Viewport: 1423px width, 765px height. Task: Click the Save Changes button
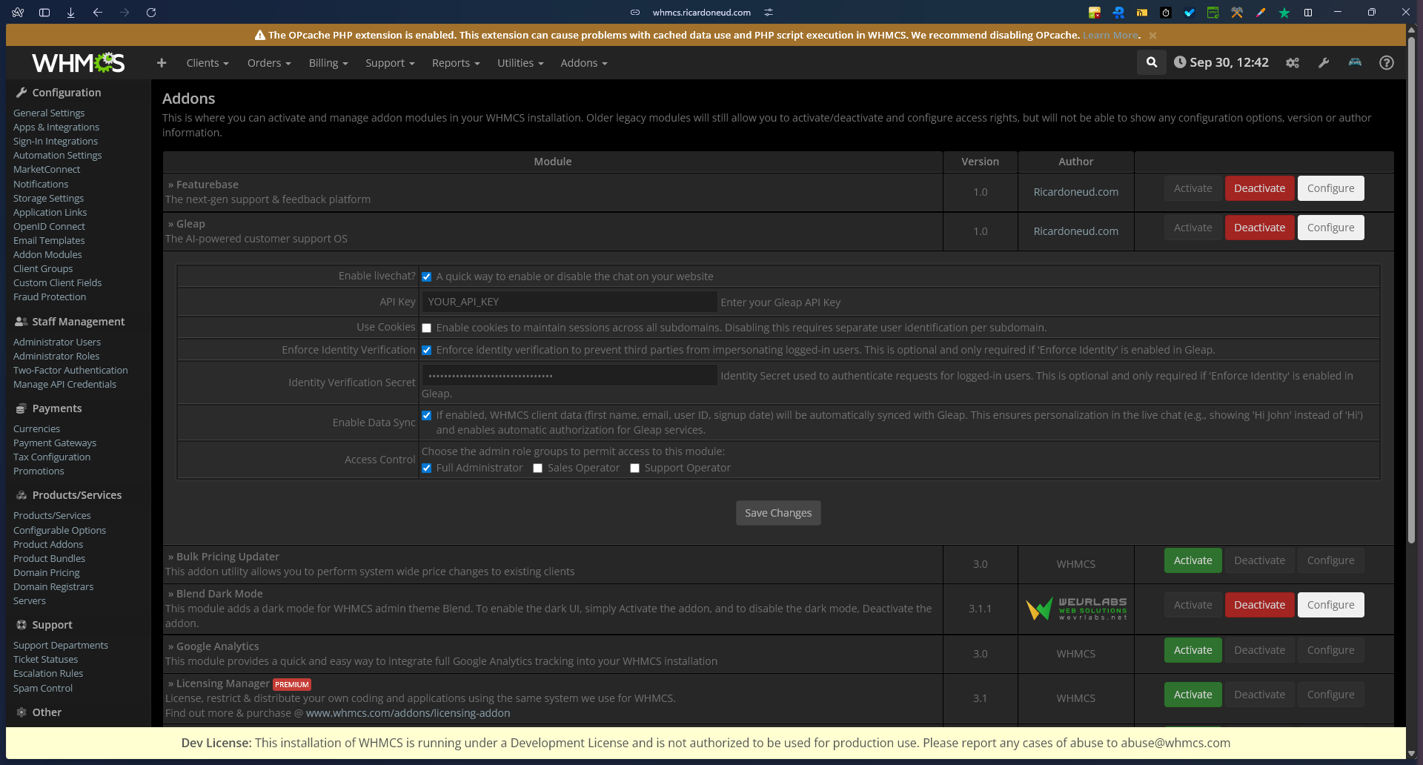coord(777,513)
